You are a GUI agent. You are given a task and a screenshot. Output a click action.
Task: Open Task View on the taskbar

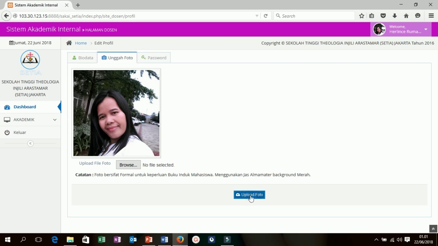click(39, 240)
